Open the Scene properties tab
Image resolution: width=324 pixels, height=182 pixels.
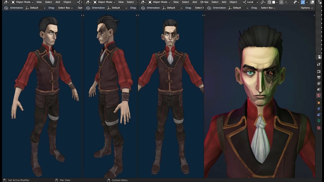[x=319, y=89]
